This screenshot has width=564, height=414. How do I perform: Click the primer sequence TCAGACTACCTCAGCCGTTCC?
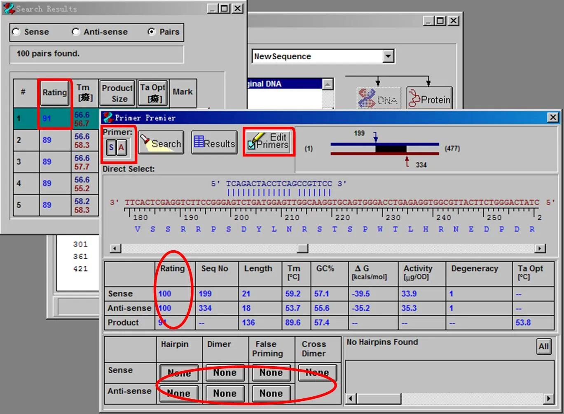tap(279, 184)
